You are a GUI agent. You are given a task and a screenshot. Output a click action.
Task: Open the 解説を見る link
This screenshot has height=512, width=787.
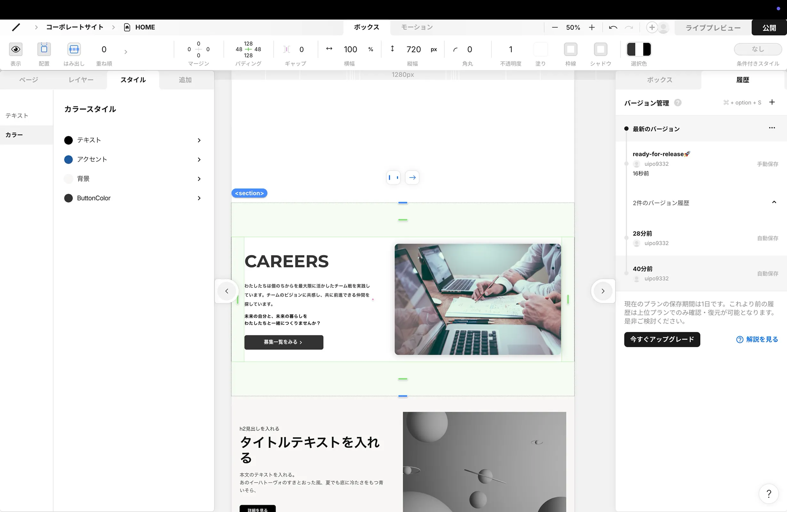(757, 339)
